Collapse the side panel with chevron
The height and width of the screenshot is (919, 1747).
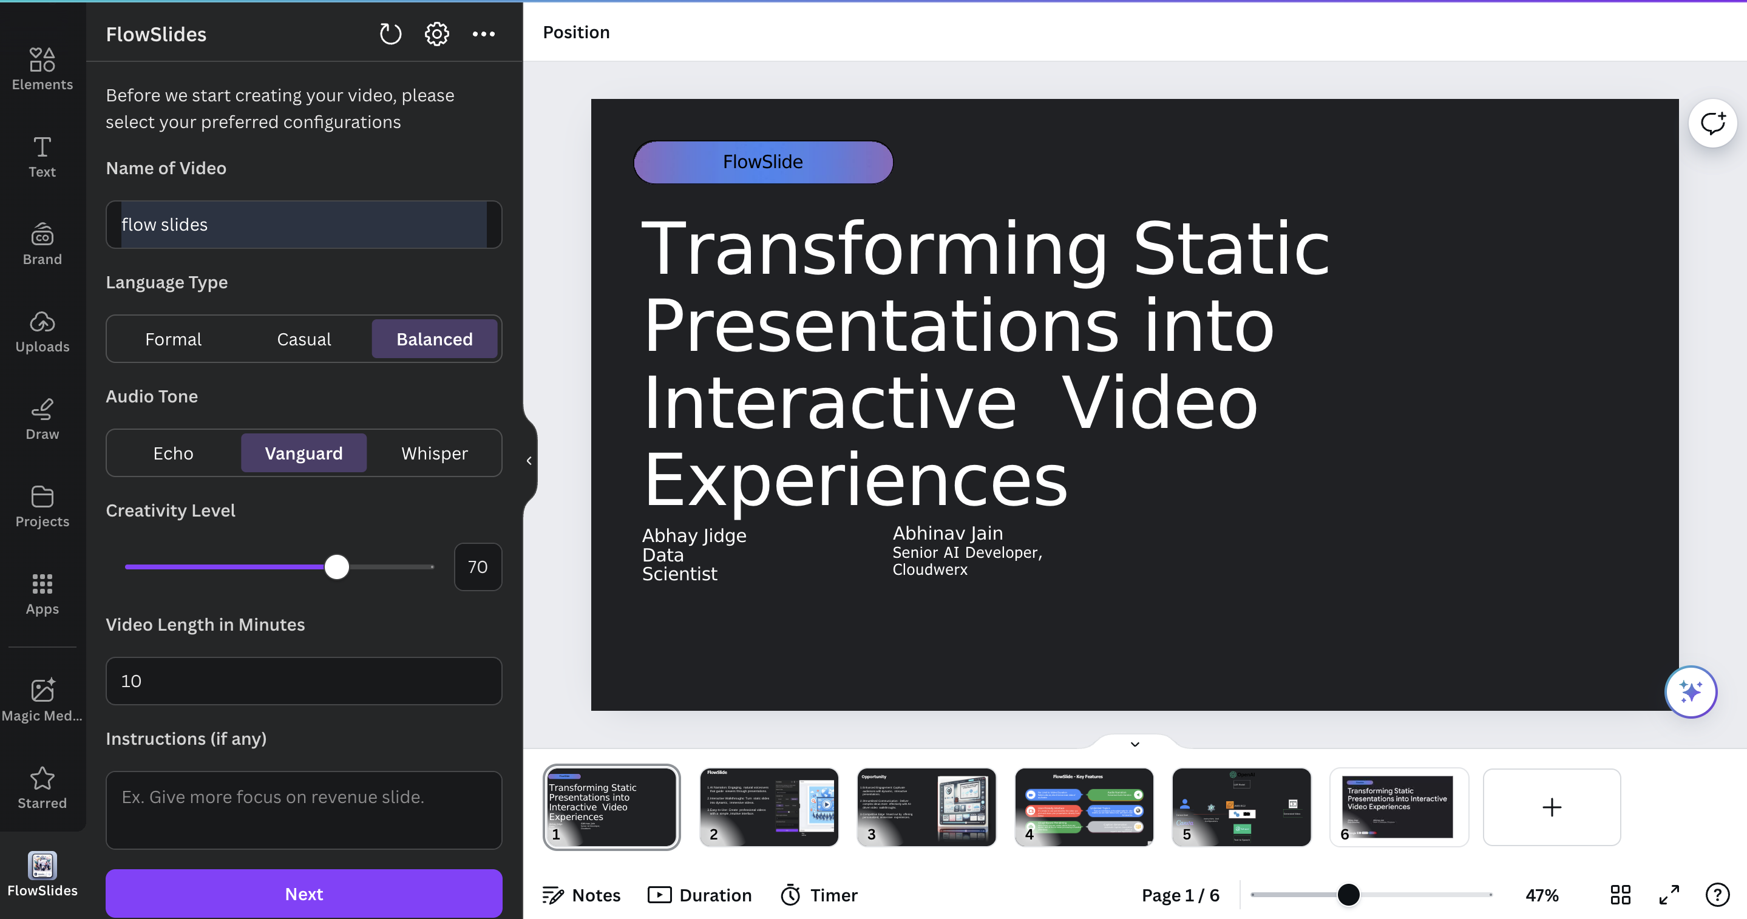(x=529, y=461)
